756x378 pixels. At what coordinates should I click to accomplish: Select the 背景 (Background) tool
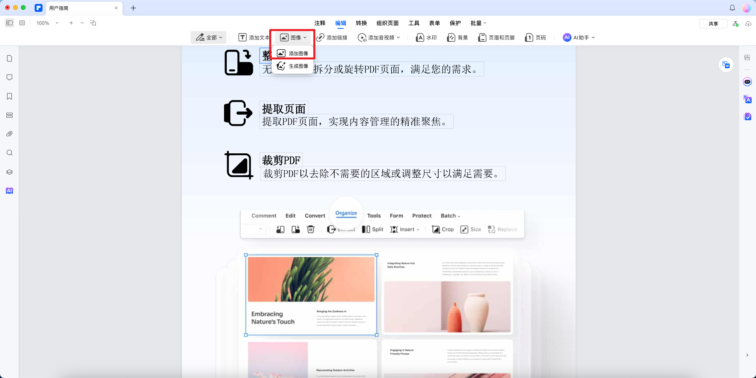click(458, 37)
